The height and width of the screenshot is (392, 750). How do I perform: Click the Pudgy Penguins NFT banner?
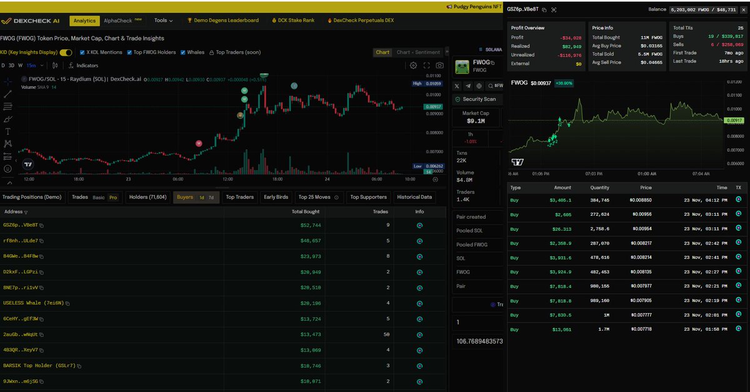474,6
